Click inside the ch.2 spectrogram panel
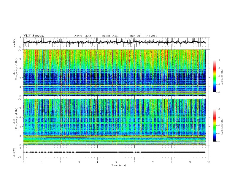Screen dimensions: 235x182 point(114,122)
